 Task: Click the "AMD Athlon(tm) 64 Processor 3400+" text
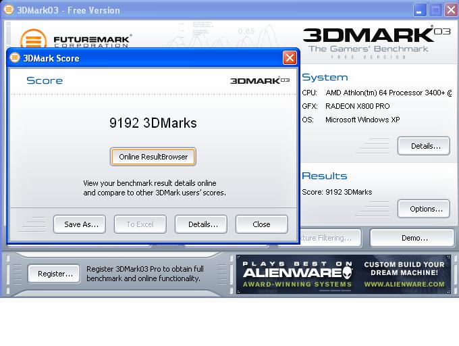pyautogui.click(x=385, y=93)
